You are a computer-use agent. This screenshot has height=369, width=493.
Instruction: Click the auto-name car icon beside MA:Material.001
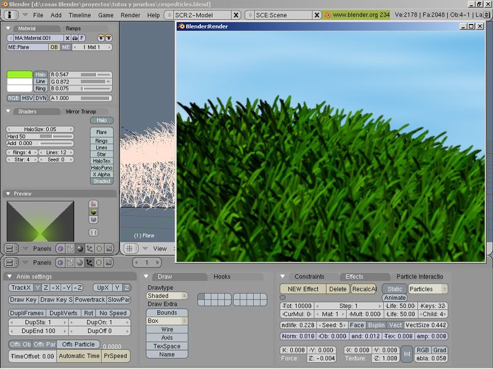[x=75, y=38]
